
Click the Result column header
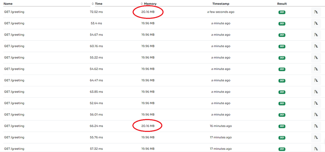click(282, 4)
